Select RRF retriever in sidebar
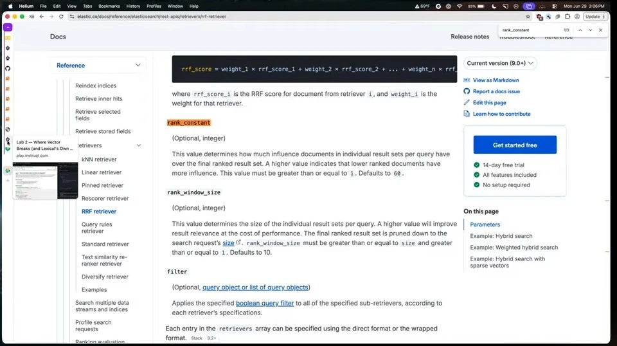Screen dimensions: 617x346 tap(99, 212)
